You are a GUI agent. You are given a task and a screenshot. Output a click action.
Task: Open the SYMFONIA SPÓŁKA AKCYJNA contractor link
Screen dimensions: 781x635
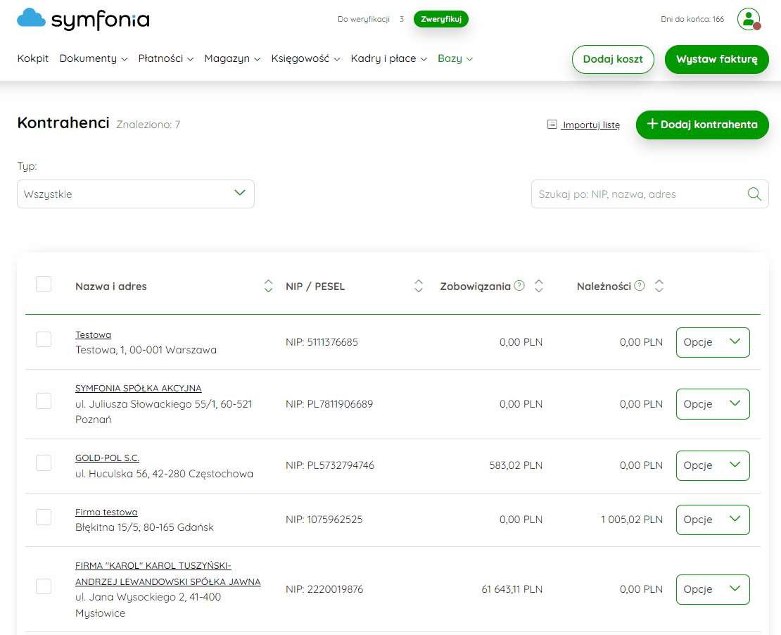pyautogui.click(x=139, y=389)
